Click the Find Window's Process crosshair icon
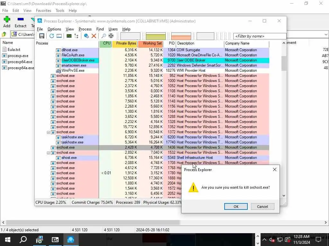The height and width of the screenshot is (246, 329). (111, 36)
